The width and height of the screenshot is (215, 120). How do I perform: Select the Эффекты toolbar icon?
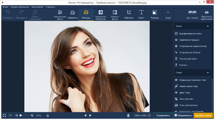tap(73, 15)
